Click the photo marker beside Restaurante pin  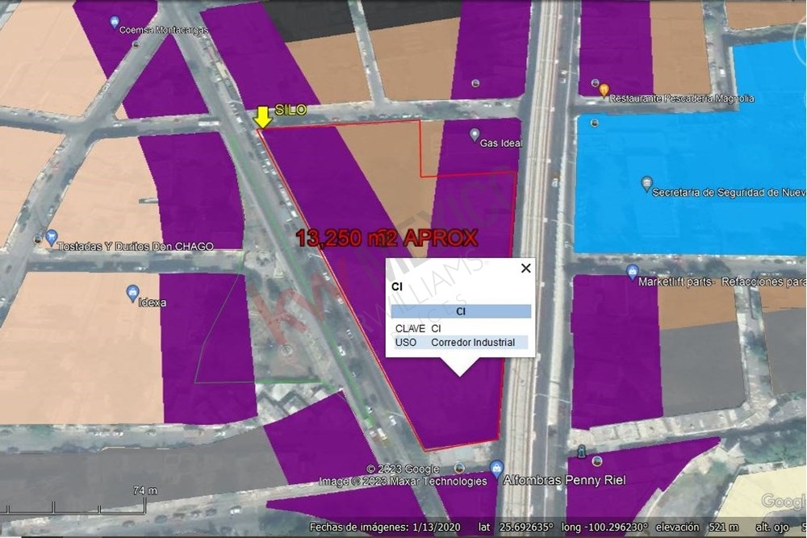tap(595, 83)
